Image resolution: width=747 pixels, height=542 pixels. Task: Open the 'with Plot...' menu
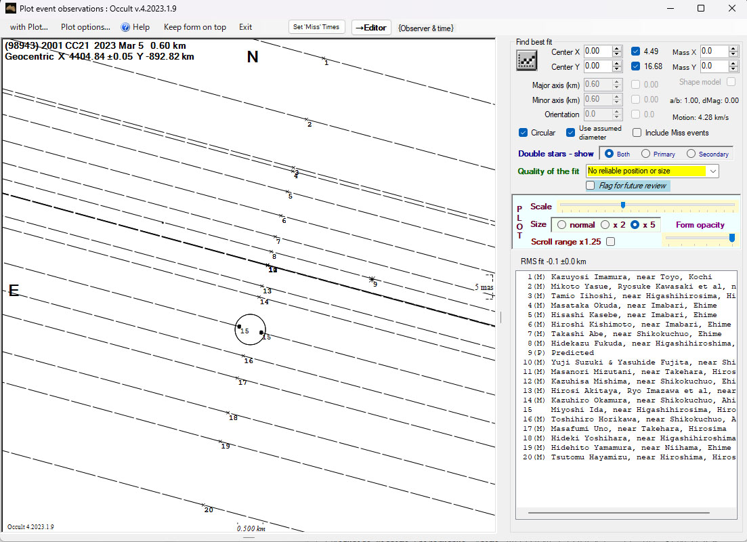tap(28, 27)
